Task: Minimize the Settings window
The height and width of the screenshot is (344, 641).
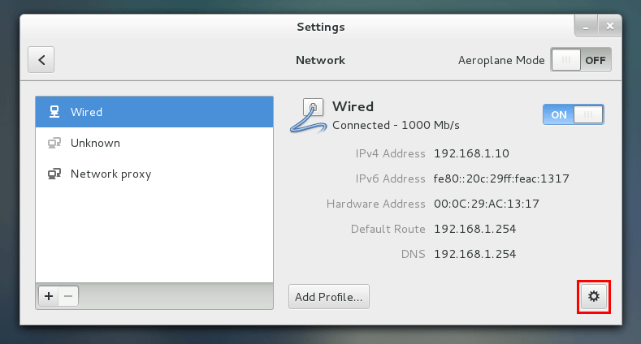Action: (x=586, y=27)
